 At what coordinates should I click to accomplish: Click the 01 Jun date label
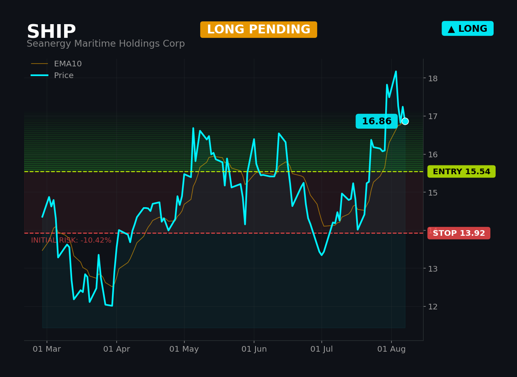coord(254,349)
